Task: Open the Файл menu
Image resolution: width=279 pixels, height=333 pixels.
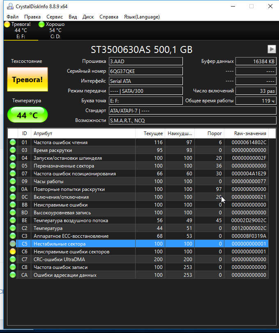Action: [12, 17]
